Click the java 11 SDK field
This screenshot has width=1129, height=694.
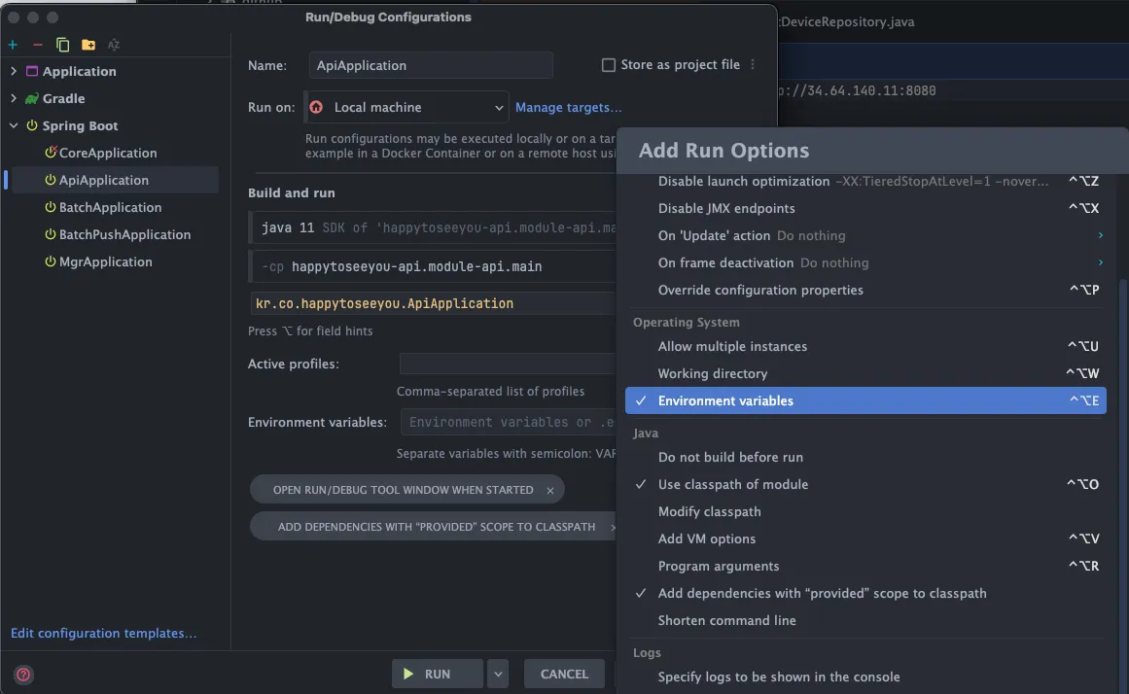coord(432,227)
